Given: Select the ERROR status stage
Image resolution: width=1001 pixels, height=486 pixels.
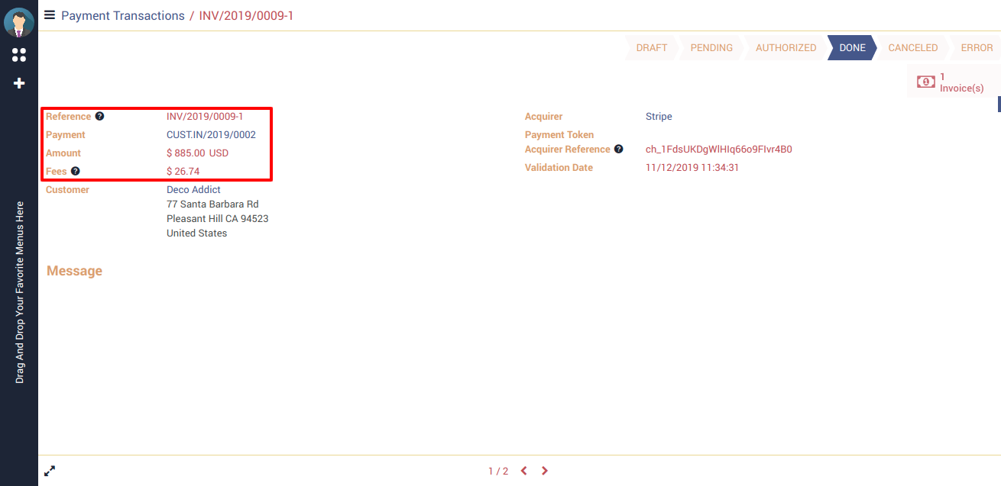Looking at the screenshot, I should [976, 47].
